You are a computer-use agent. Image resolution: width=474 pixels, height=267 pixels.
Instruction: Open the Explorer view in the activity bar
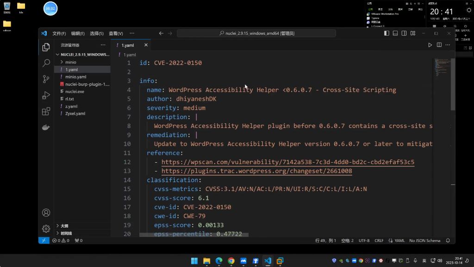pyautogui.click(x=46, y=47)
